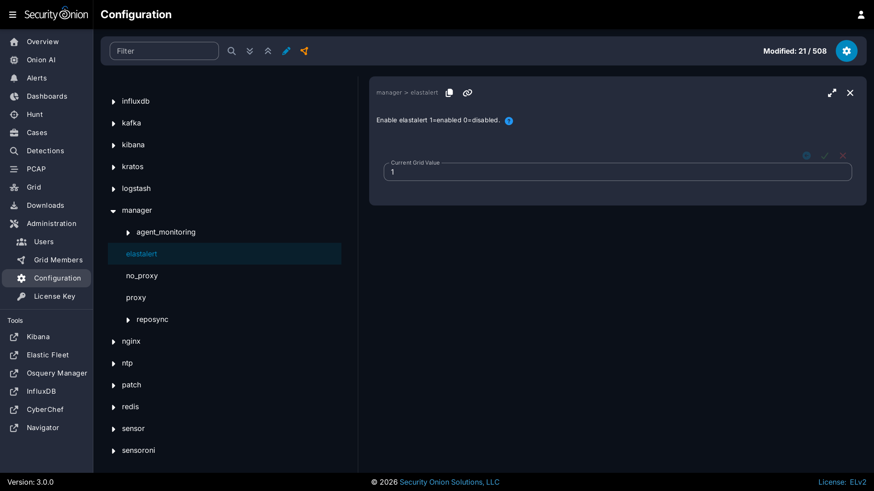
Task: Toggle the hamburger navigation menu
Action: click(x=13, y=15)
